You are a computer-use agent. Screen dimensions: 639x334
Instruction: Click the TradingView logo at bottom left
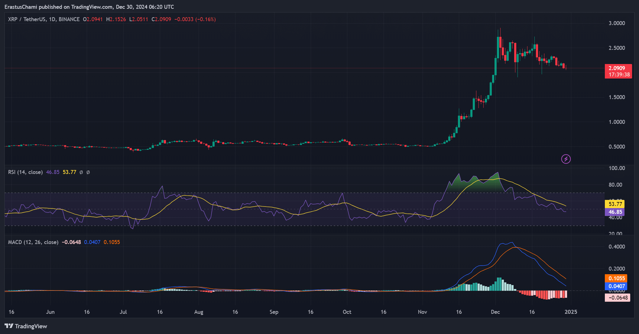click(26, 326)
